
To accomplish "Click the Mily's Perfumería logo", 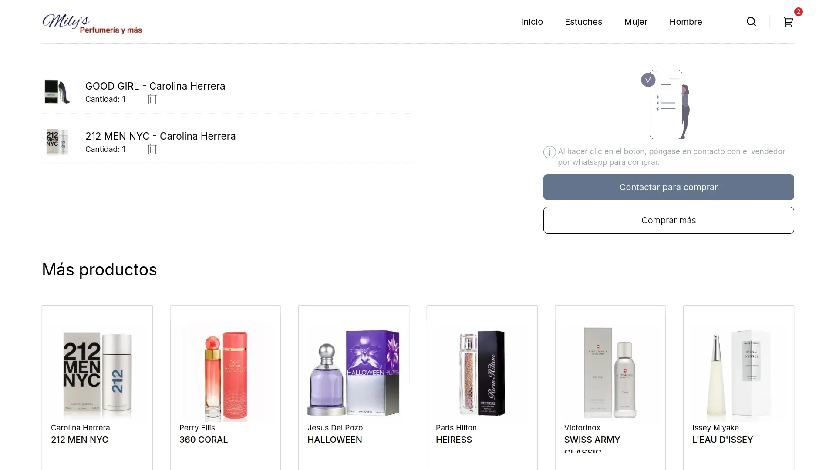I will (92, 23).
